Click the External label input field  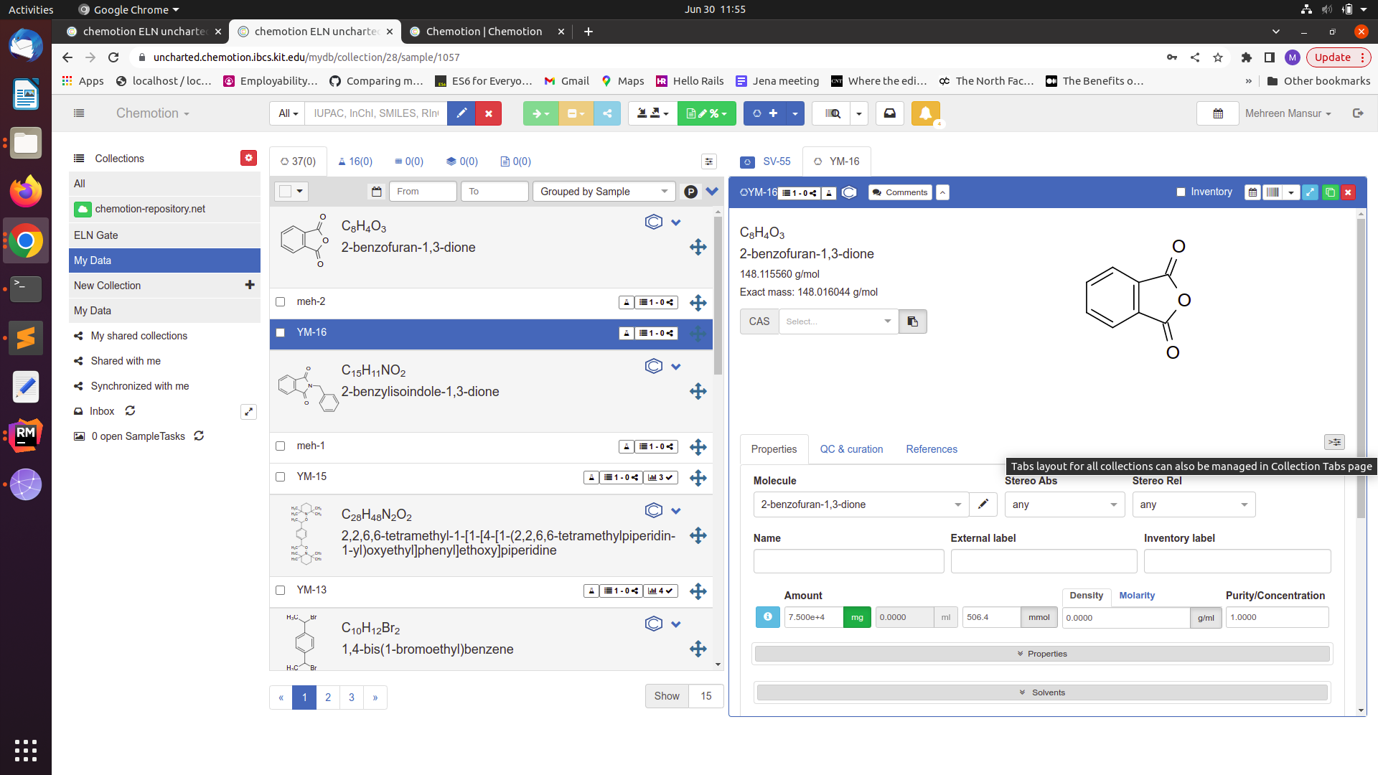tap(1043, 561)
